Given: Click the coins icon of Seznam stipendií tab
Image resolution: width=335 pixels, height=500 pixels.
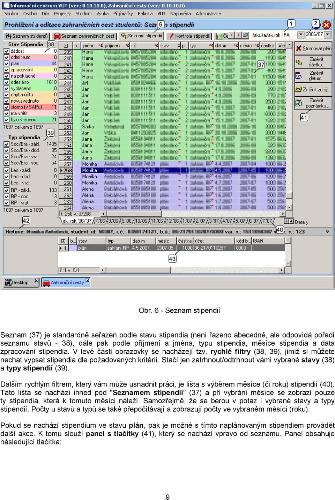Looking at the screenshot, I should coord(124,36).
